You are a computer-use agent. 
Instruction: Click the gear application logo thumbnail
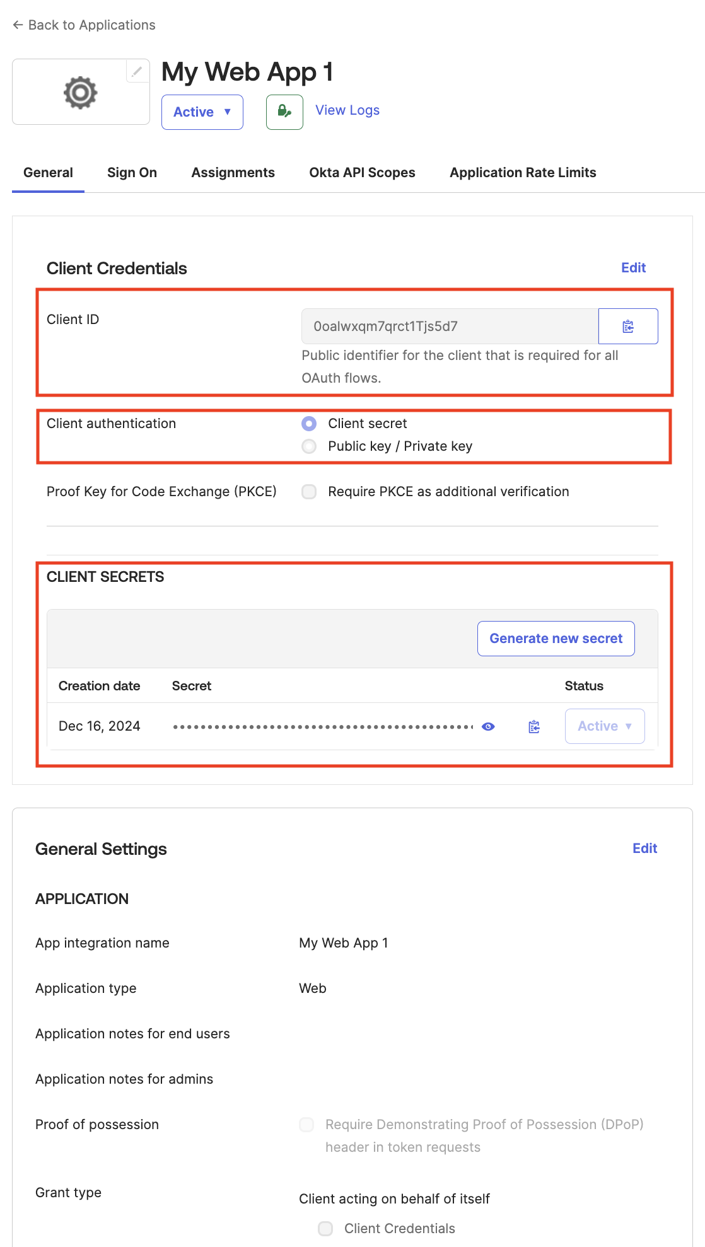tap(81, 93)
